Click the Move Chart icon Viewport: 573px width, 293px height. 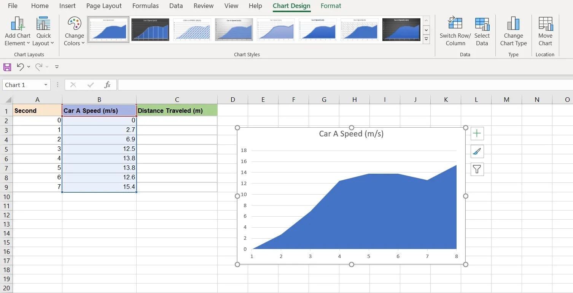point(545,30)
